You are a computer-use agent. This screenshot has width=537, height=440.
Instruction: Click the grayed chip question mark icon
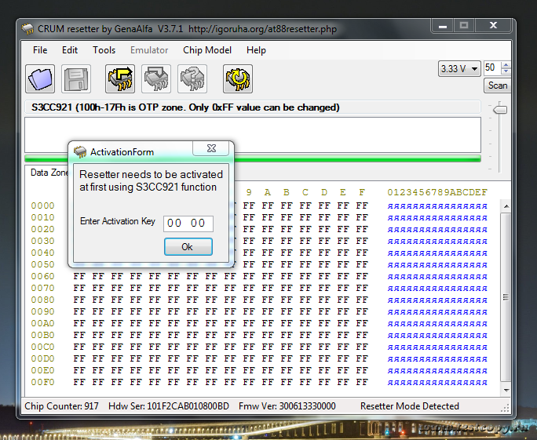tap(192, 79)
